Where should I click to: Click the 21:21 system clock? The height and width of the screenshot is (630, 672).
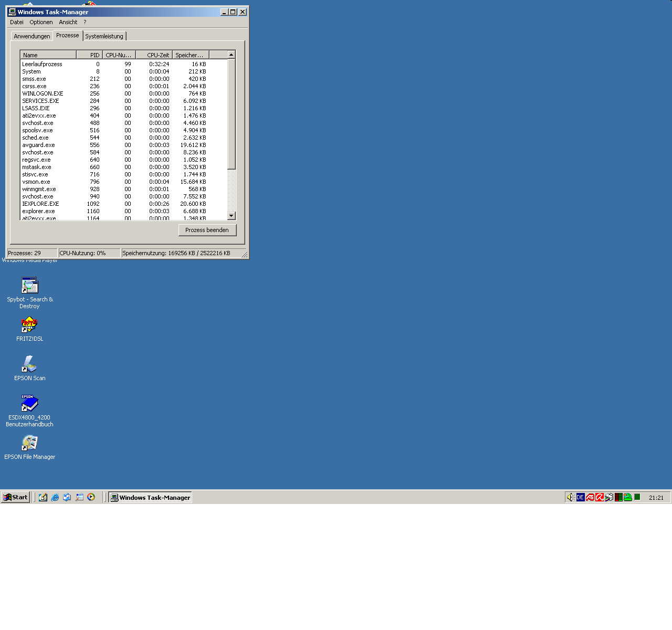pyautogui.click(x=656, y=498)
